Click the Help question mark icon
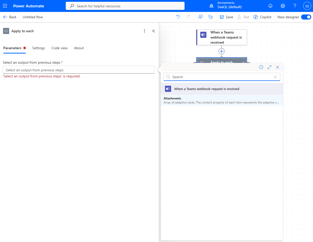 295,6
